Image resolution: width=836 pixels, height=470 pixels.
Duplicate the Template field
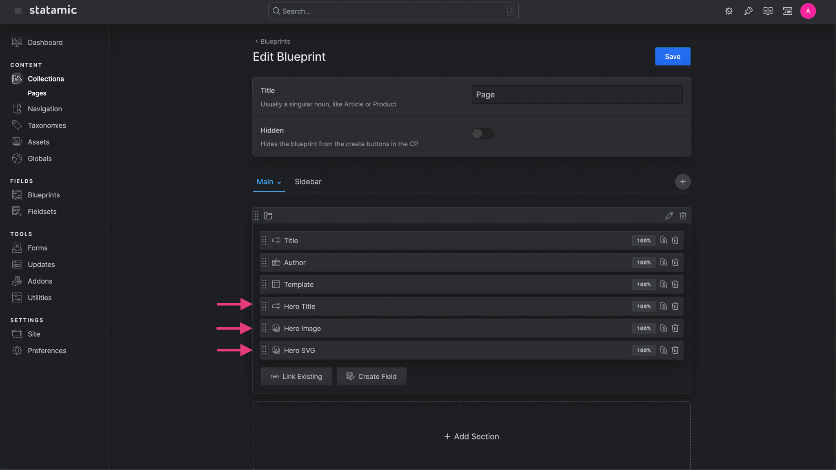663,285
